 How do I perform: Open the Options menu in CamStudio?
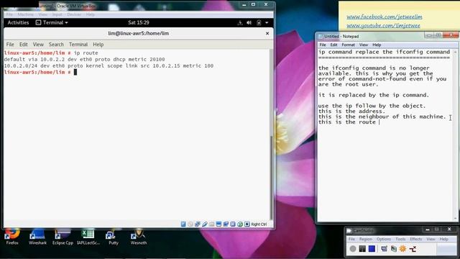click(384, 239)
